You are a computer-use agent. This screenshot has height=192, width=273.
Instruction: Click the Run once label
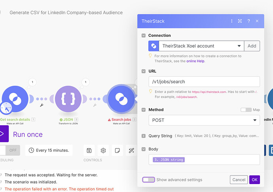[x=28, y=134]
